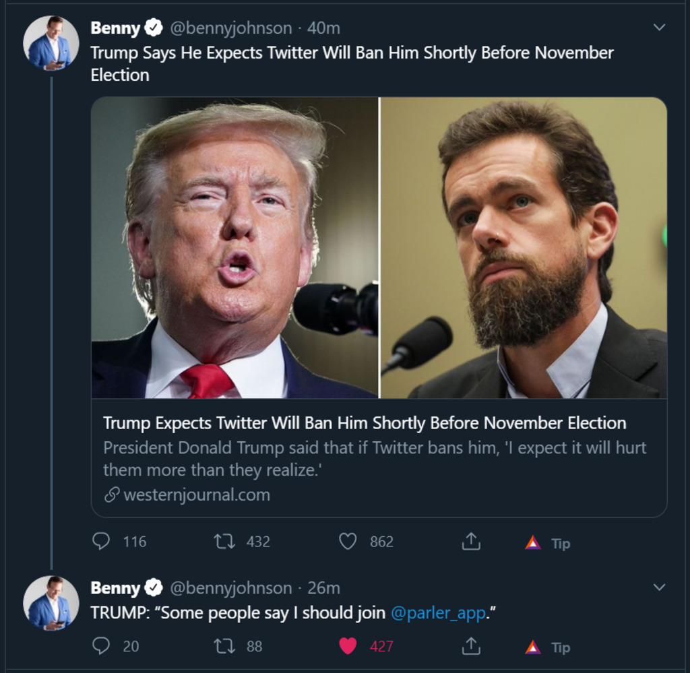Share the first tweet via share icon
The width and height of the screenshot is (690, 673).
click(470, 542)
